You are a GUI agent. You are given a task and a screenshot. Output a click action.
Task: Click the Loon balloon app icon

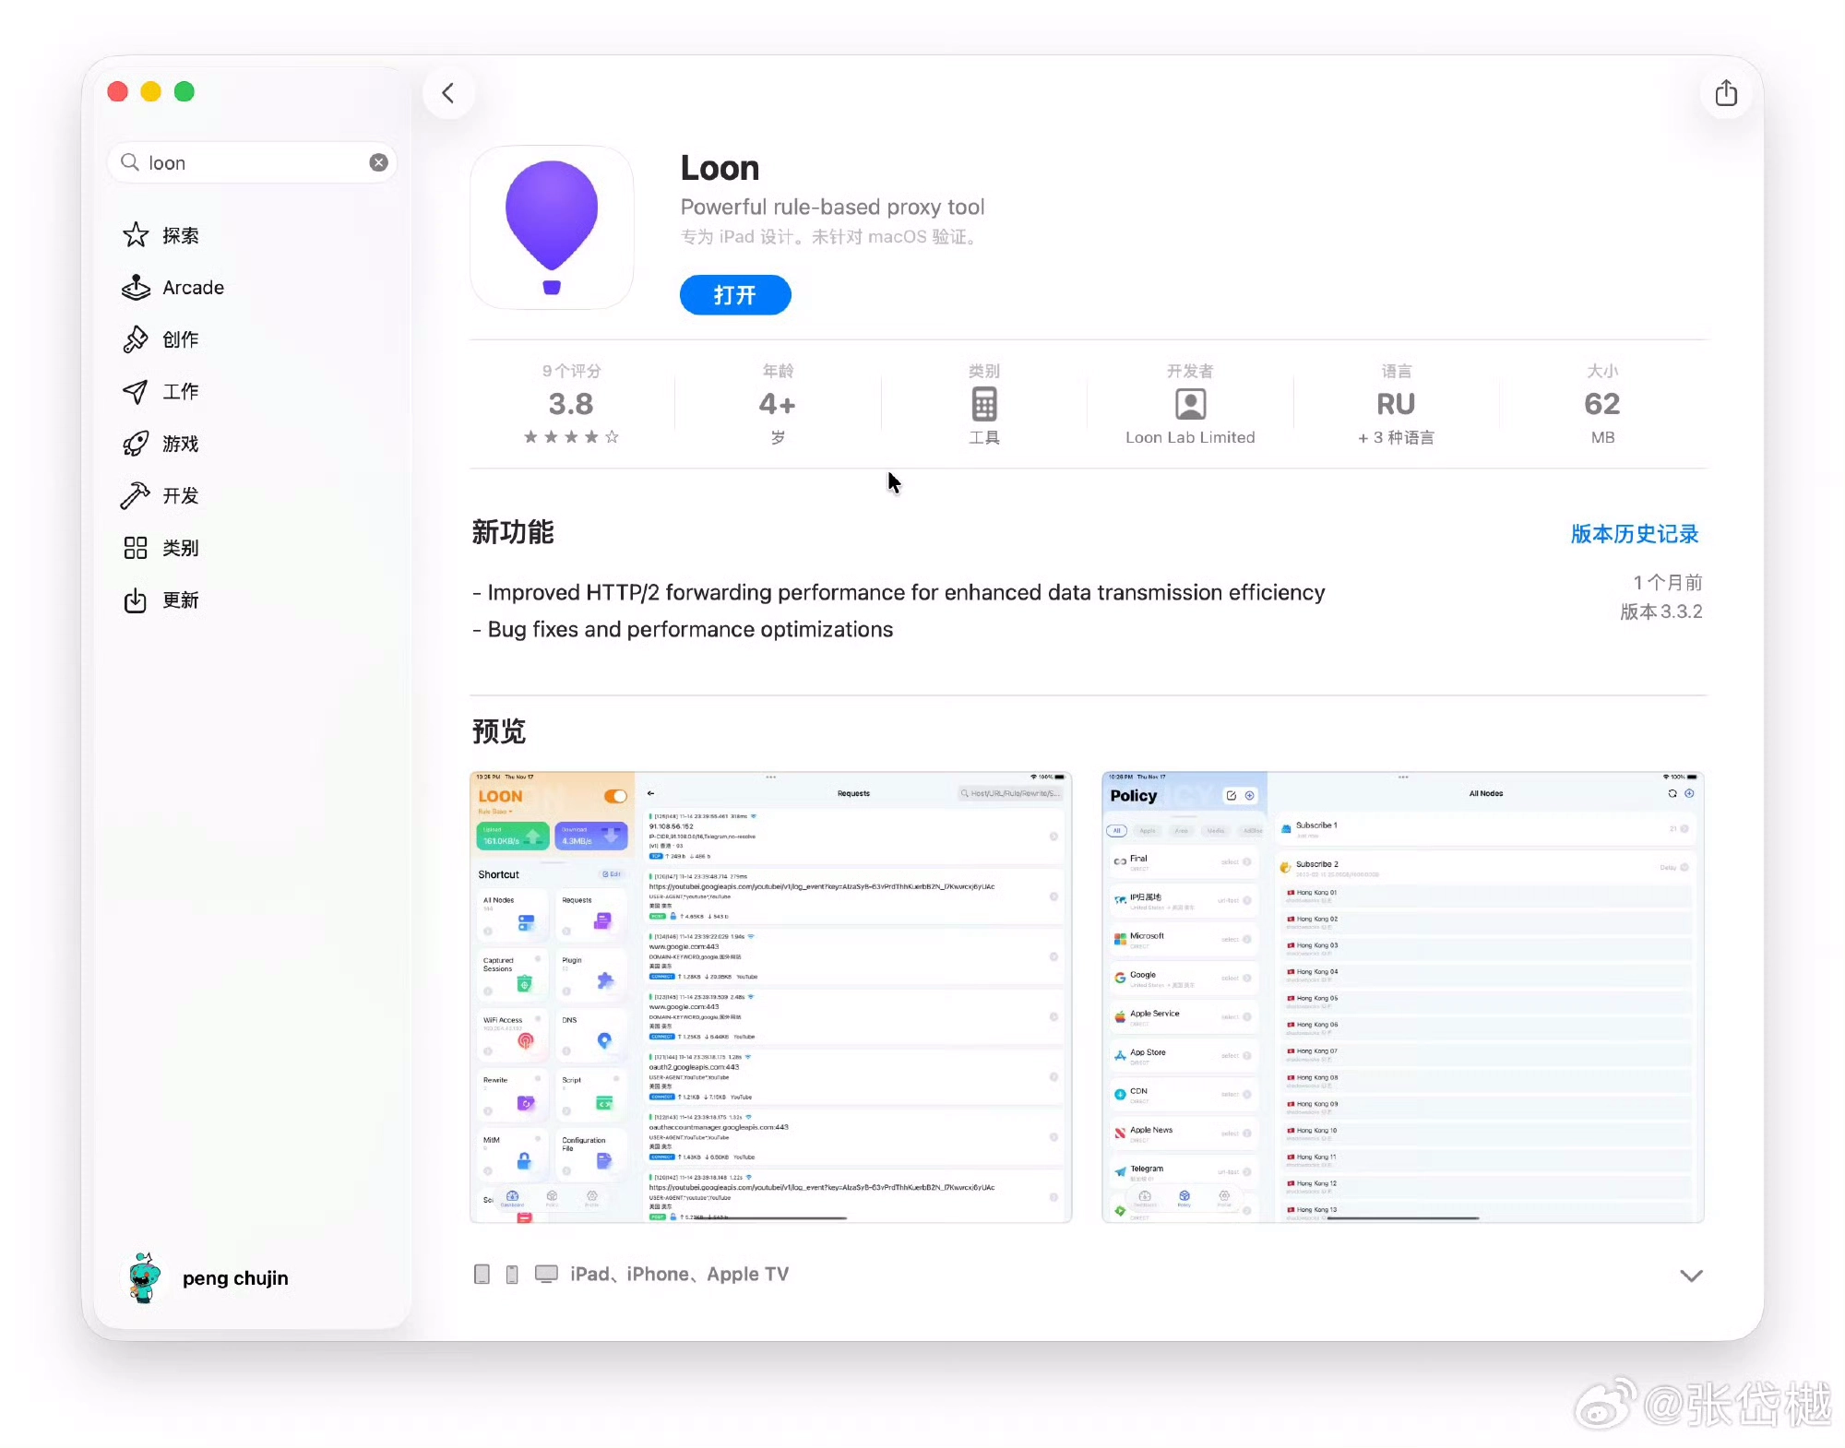pyautogui.click(x=552, y=227)
